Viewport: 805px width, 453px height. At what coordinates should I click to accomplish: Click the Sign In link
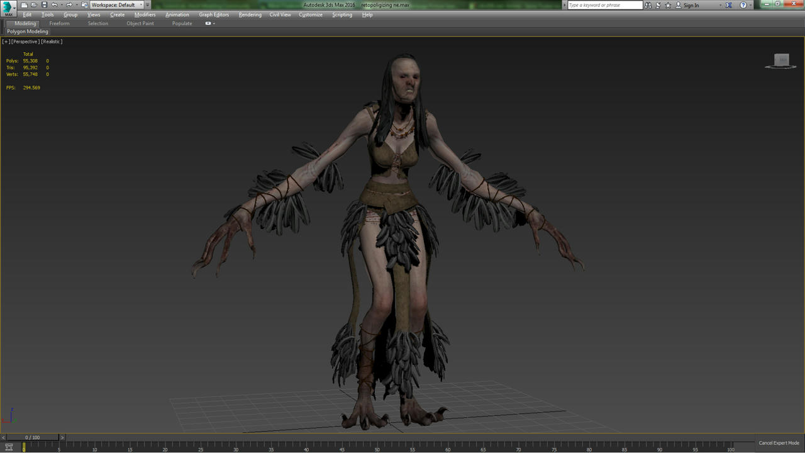coord(691,5)
